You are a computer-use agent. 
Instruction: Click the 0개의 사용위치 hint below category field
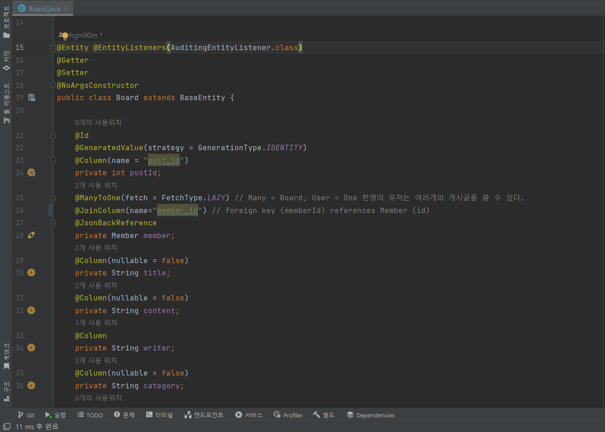tap(98, 398)
